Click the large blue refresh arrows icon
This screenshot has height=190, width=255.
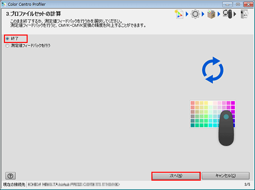(x=213, y=70)
